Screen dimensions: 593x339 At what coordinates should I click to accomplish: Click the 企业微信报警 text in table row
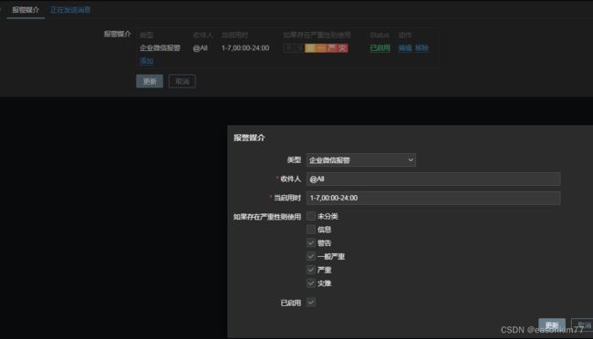click(x=160, y=48)
